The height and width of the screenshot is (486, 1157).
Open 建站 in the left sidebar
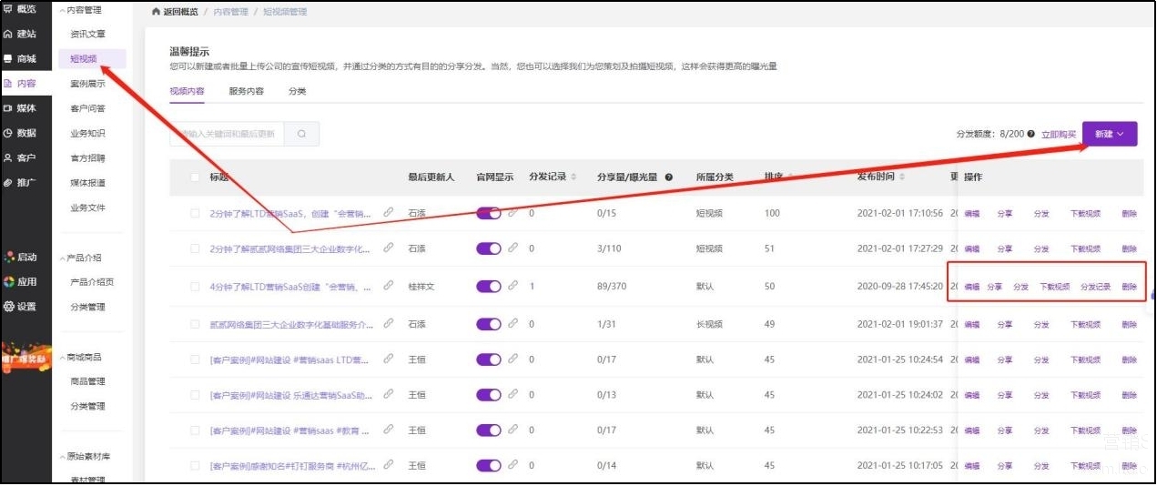[20, 34]
